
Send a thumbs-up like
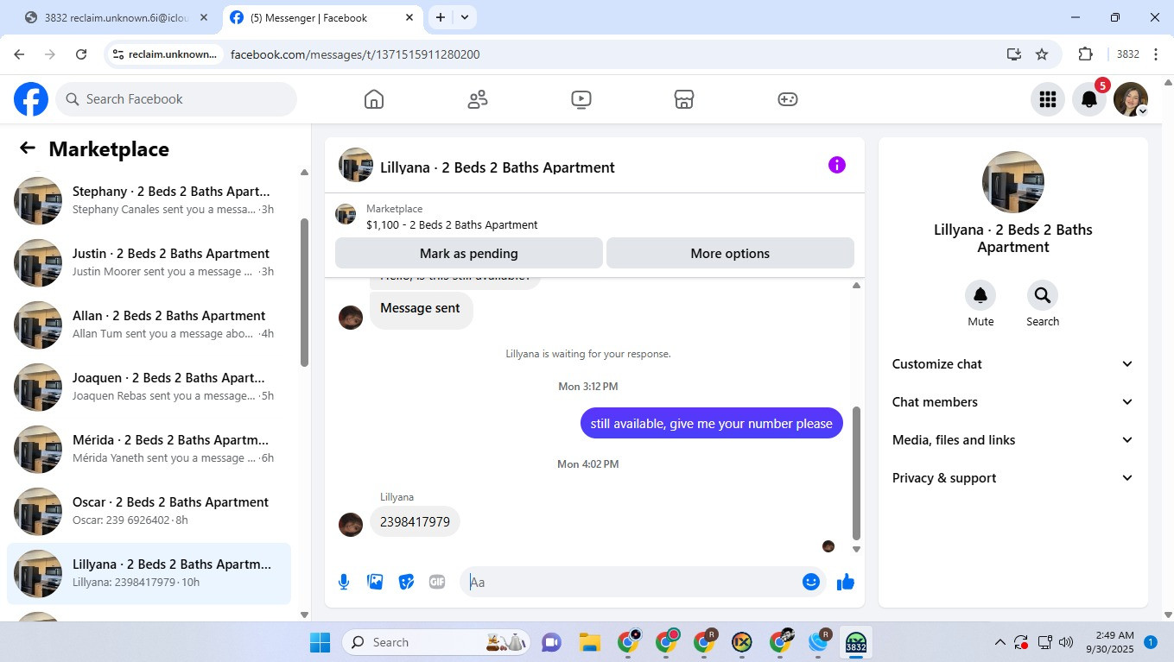(x=846, y=582)
